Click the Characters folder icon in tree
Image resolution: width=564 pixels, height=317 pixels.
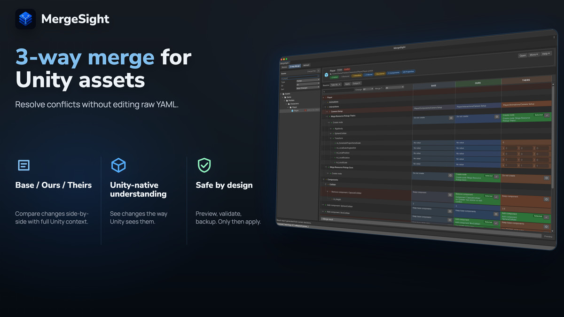point(289,104)
